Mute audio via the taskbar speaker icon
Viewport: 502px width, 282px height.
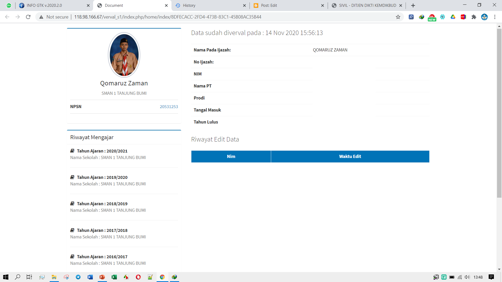click(468, 278)
